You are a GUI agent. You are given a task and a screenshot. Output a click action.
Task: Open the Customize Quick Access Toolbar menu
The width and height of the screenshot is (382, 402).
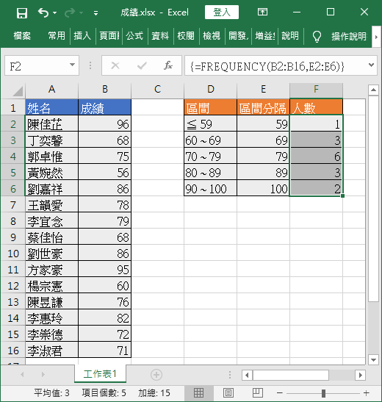[x=95, y=12]
